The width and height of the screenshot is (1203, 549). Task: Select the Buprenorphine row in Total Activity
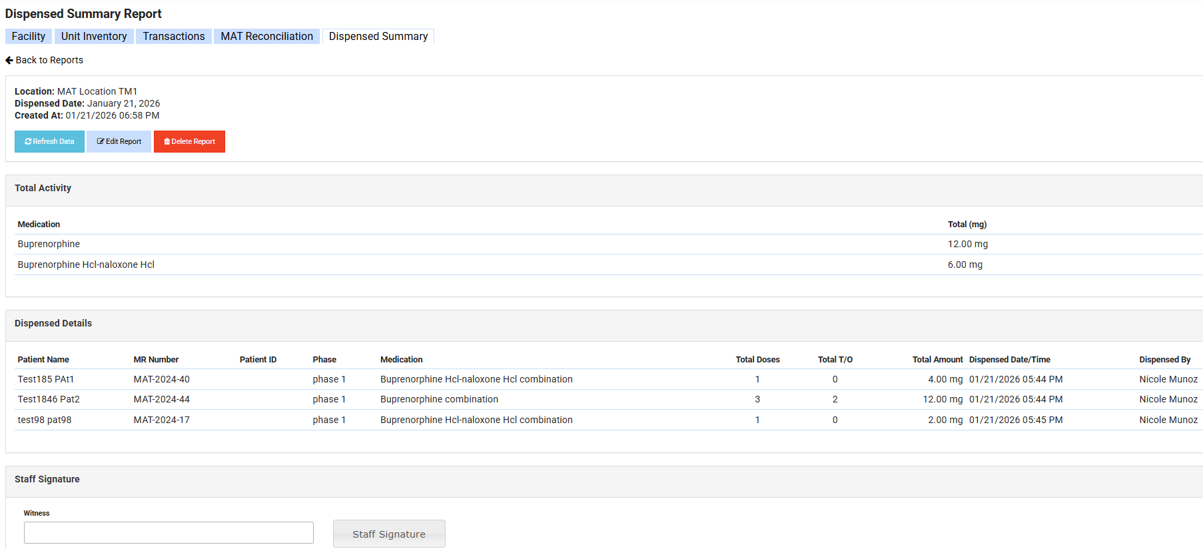point(49,244)
